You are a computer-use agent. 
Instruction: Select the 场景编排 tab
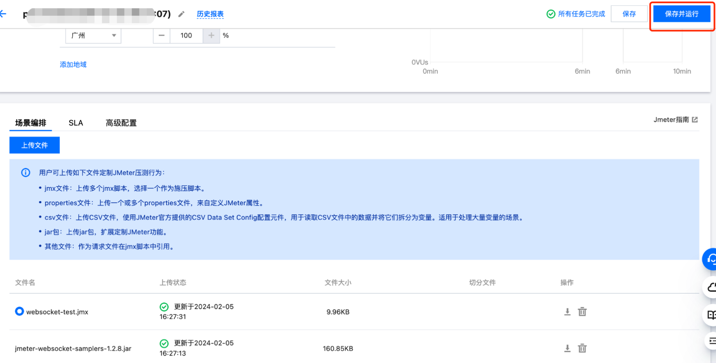(x=31, y=123)
